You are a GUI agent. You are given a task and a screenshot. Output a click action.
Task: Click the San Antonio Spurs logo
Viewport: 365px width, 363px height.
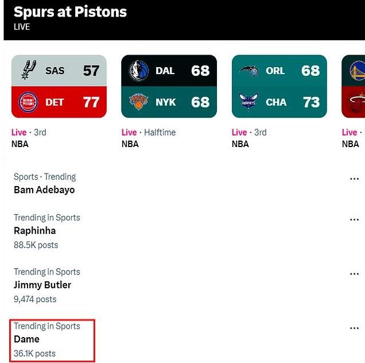click(x=27, y=71)
